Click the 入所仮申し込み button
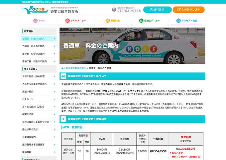 coord(189,10)
